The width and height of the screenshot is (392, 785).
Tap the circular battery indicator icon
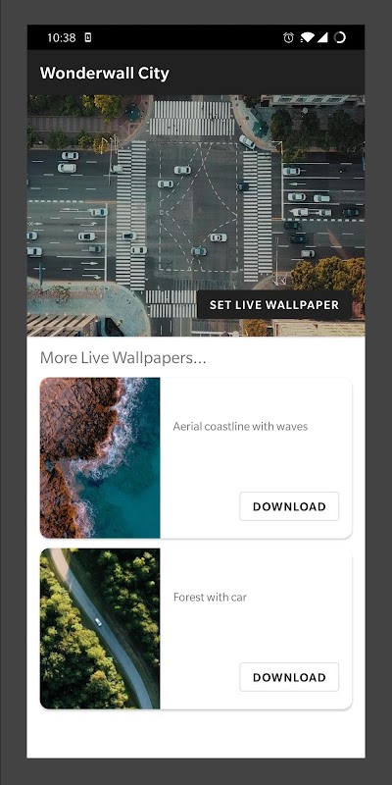coord(339,37)
